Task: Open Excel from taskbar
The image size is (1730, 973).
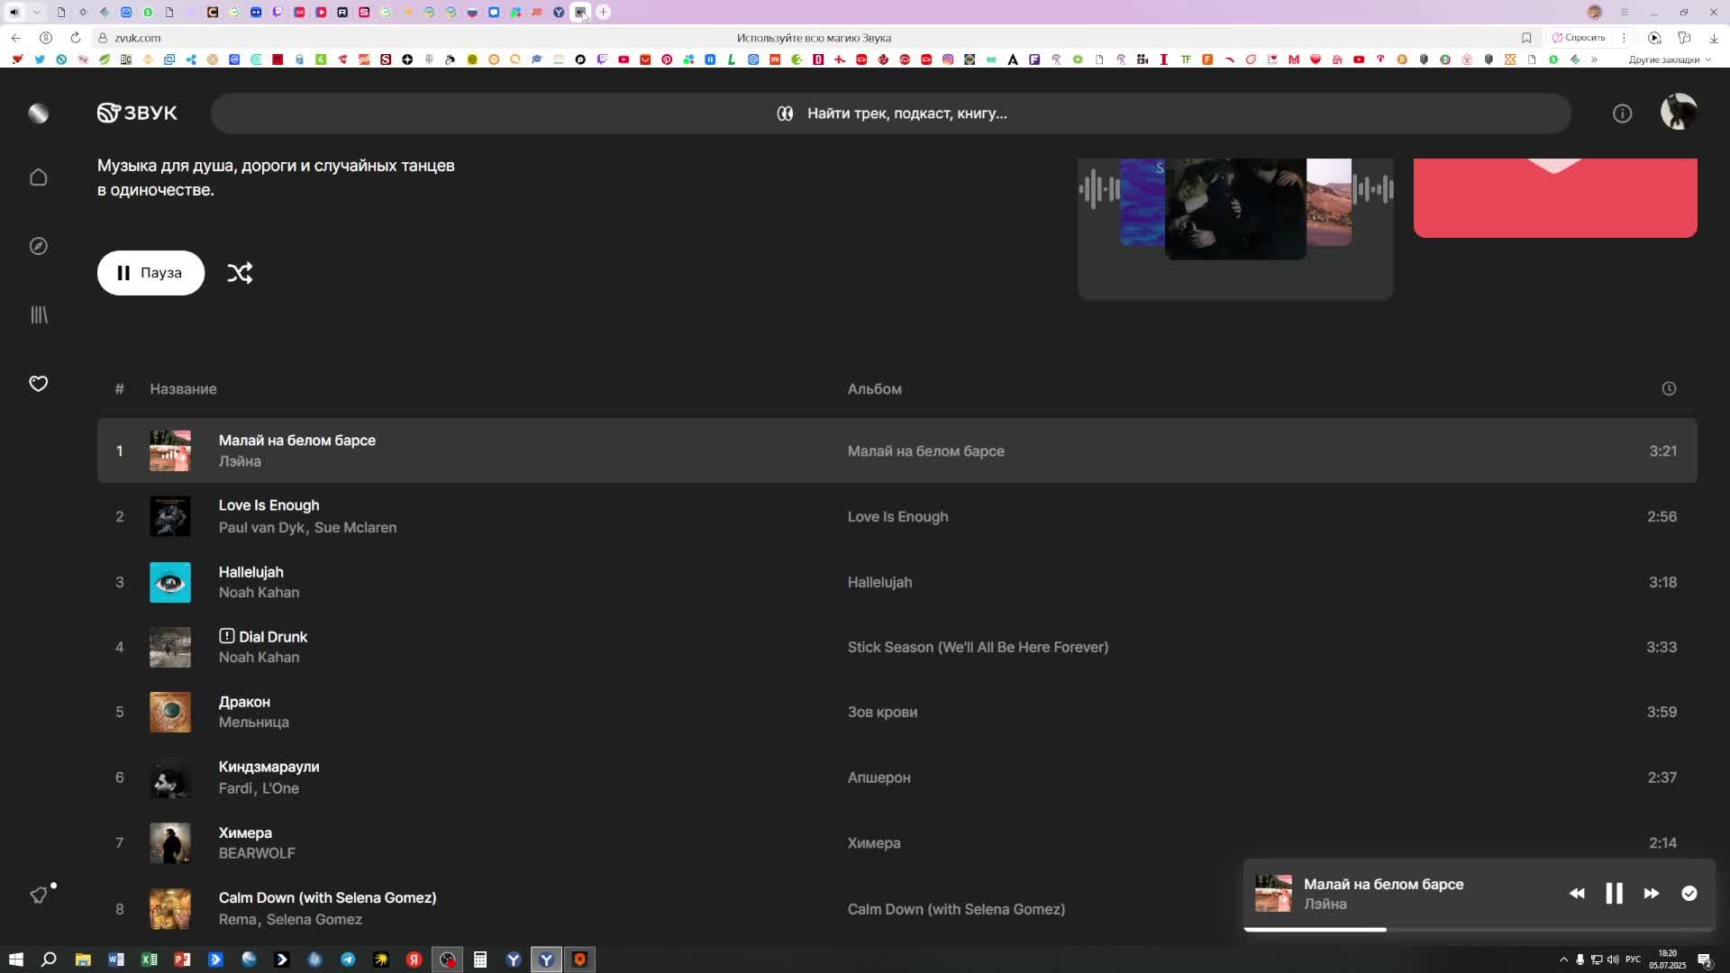Action: [x=150, y=959]
